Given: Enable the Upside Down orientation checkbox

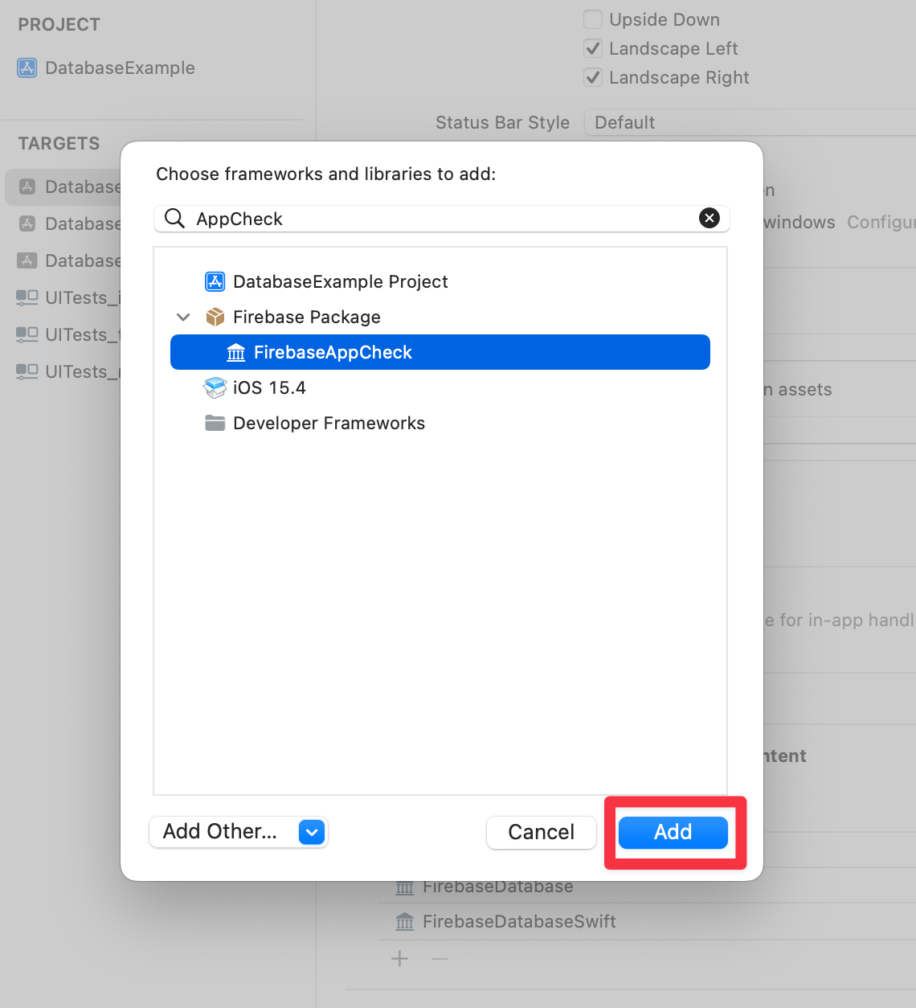Looking at the screenshot, I should [593, 19].
